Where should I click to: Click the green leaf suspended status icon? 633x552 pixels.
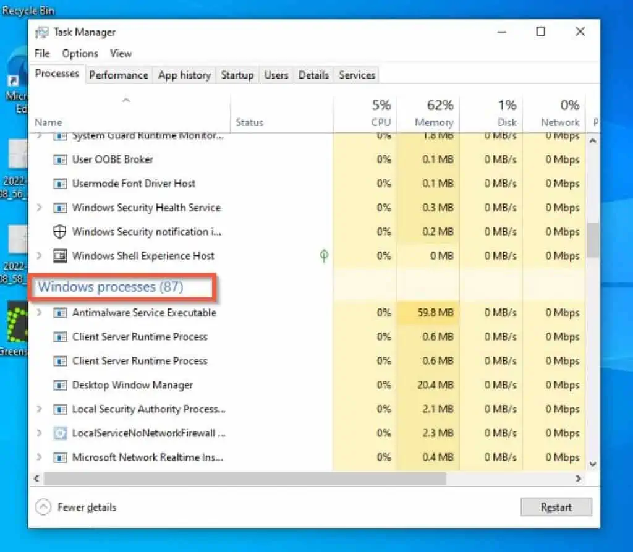[x=324, y=256]
